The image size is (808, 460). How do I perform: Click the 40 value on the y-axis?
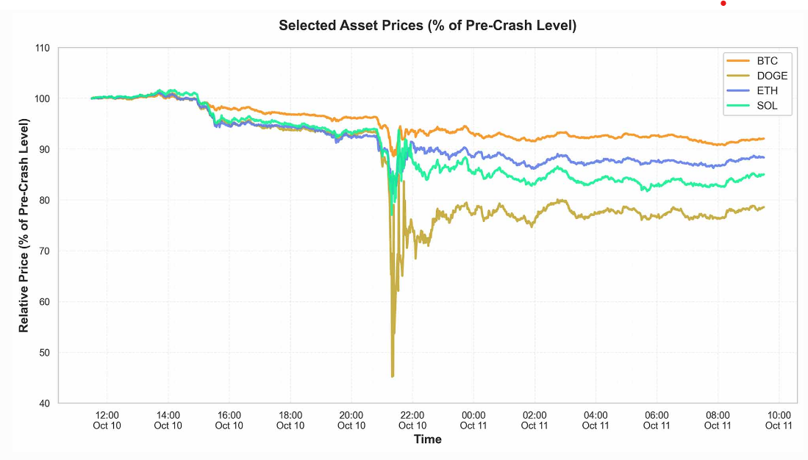[43, 403]
